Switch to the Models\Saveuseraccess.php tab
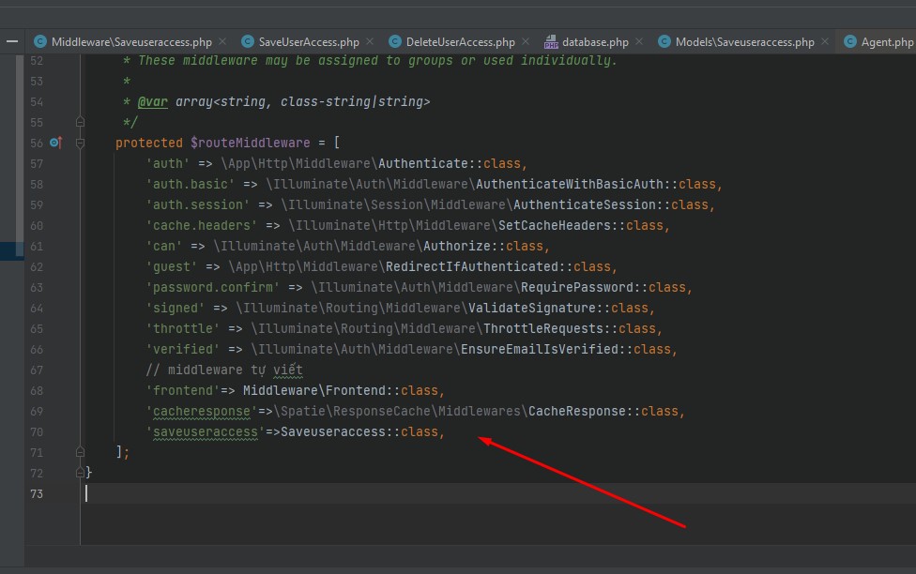This screenshot has width=916, height=574. [x=745, y=42]
